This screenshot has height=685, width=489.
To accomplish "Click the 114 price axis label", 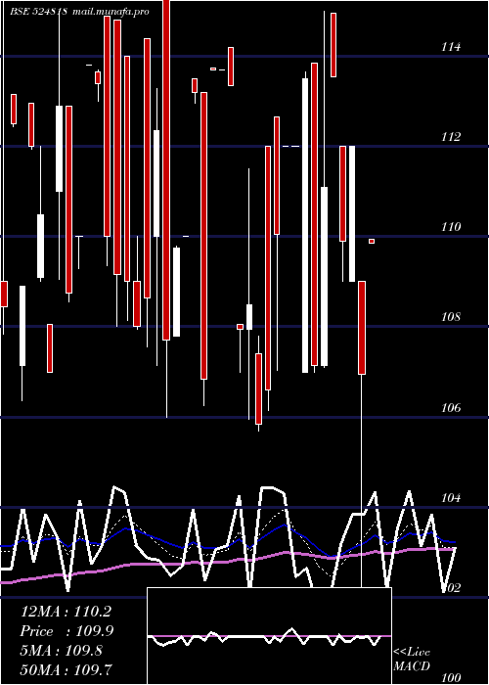I will [x=451, y=47].
